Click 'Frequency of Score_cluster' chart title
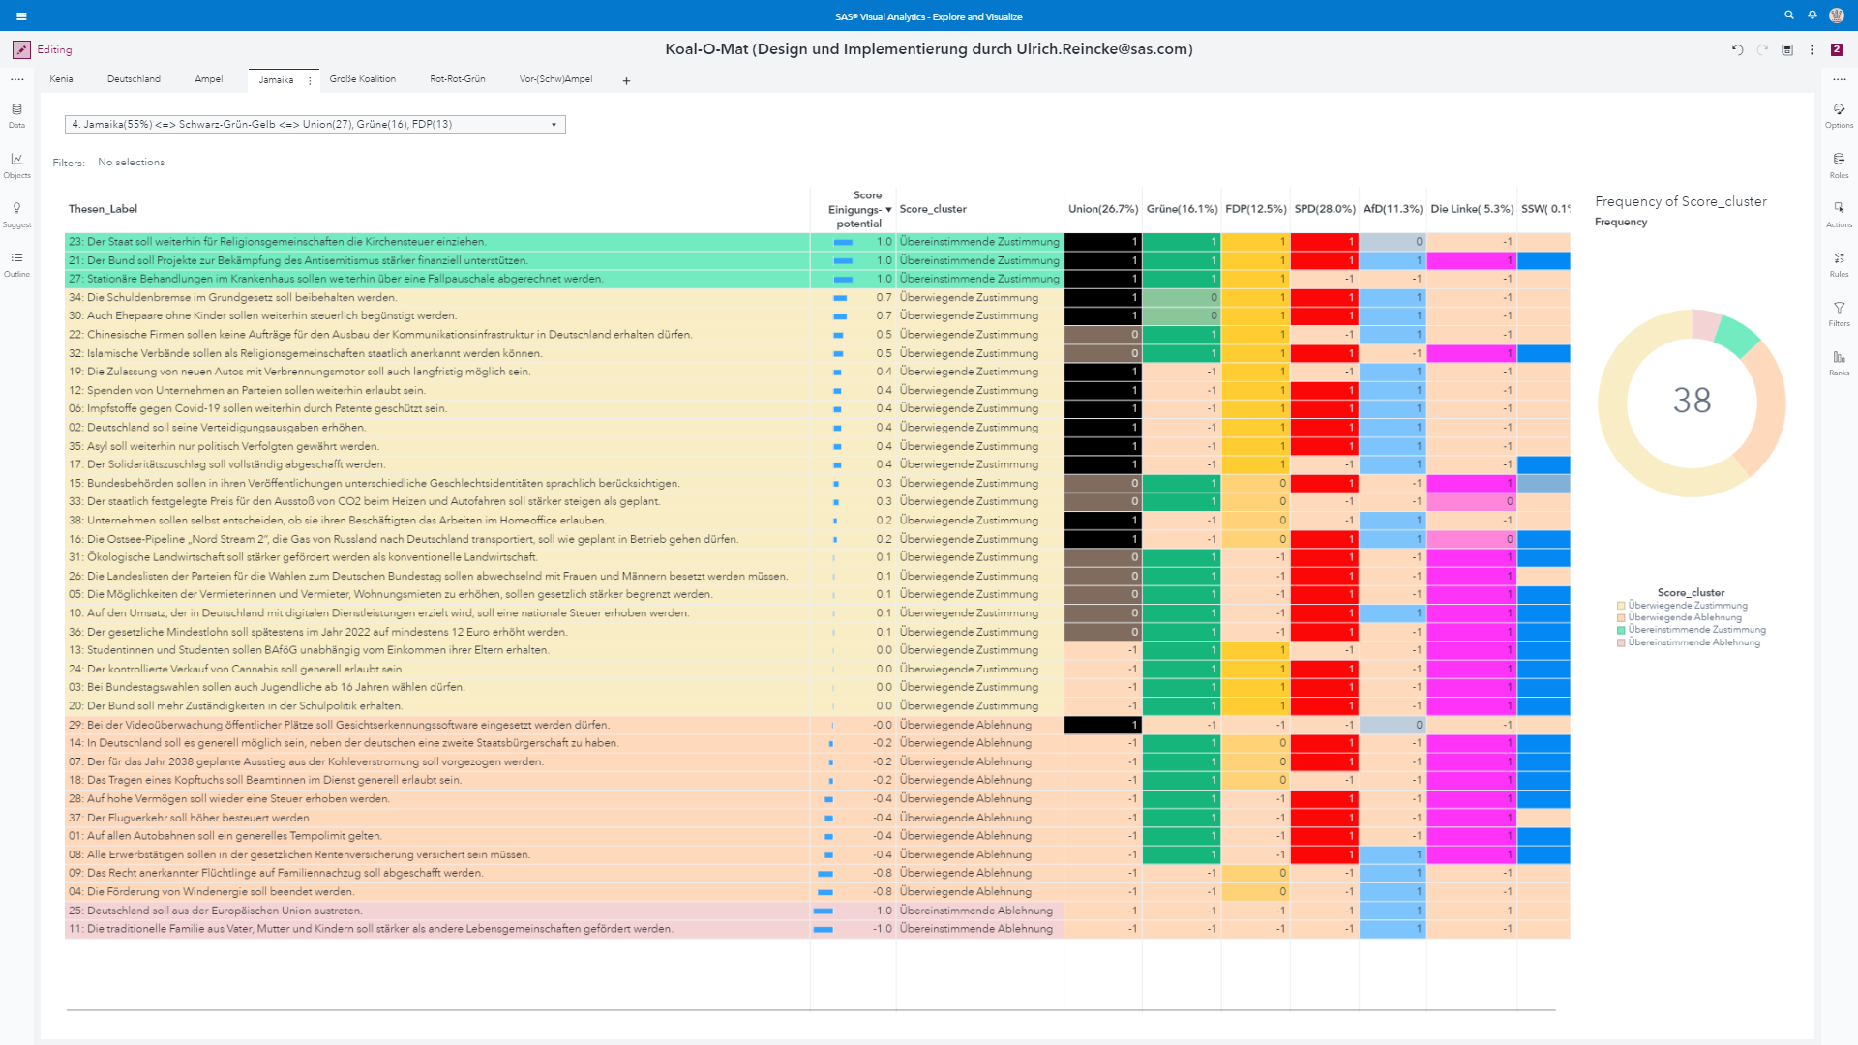This screenshot has height=1045, width=1858. [1681, 201]
